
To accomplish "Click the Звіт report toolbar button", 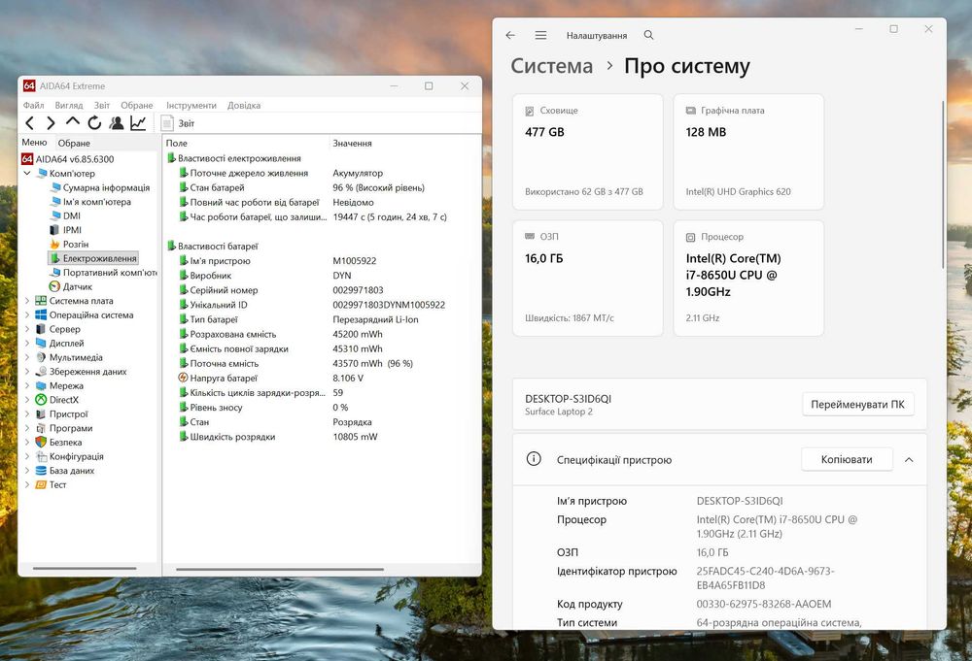I will click(x=178, y=123).
